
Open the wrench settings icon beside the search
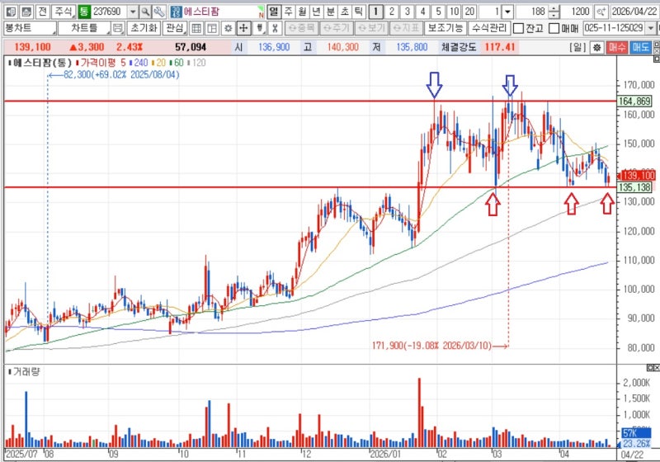coord(158,12)
